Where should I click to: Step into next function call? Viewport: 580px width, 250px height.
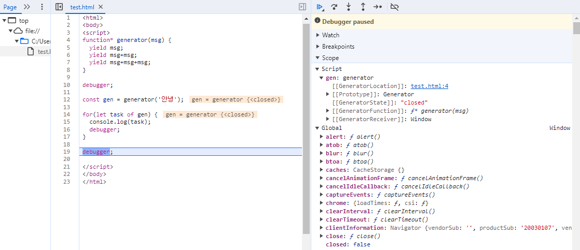(349, 7)
